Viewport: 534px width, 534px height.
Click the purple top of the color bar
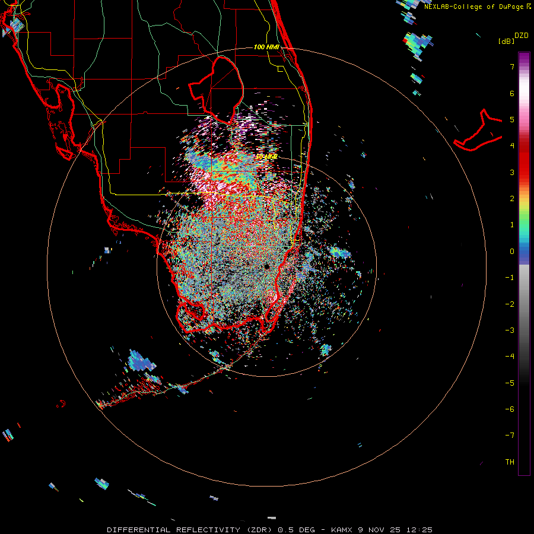(x=524, y=58)
